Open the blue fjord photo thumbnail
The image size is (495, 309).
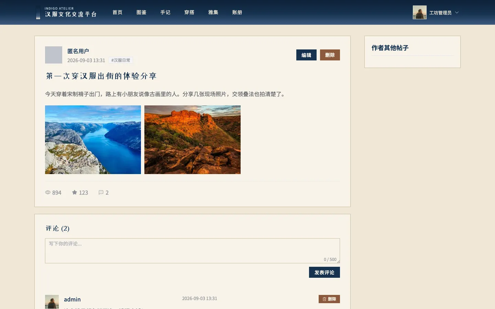coord(93,140)
